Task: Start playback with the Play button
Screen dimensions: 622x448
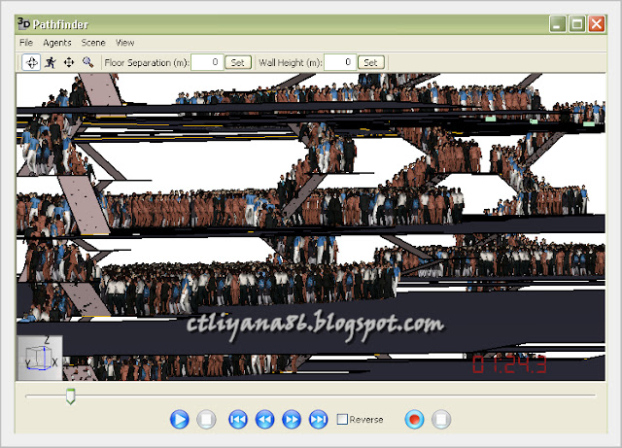Action: point(179,420)
